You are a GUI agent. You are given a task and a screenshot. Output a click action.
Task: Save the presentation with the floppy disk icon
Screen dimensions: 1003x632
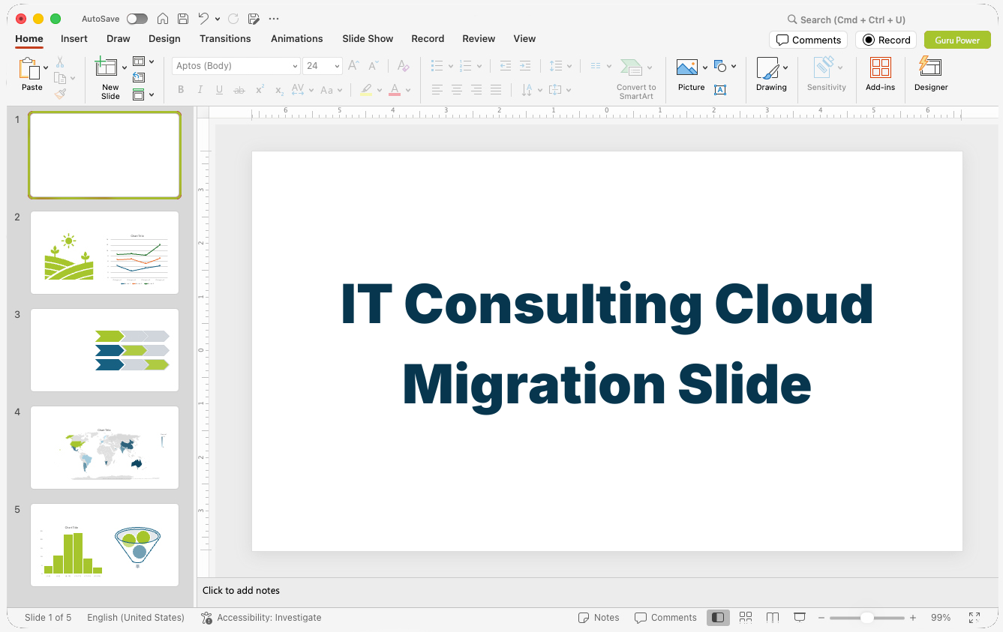(183, 19)
